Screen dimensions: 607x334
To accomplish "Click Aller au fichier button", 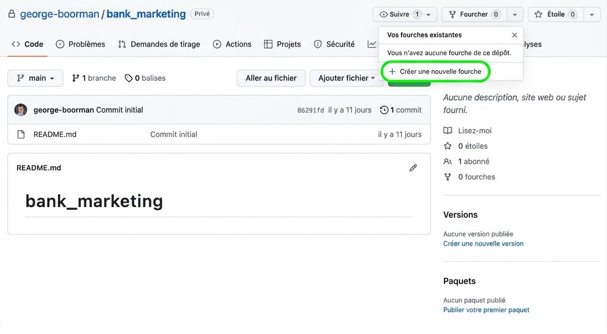I will pyautogui.click(x=271, y=78).
